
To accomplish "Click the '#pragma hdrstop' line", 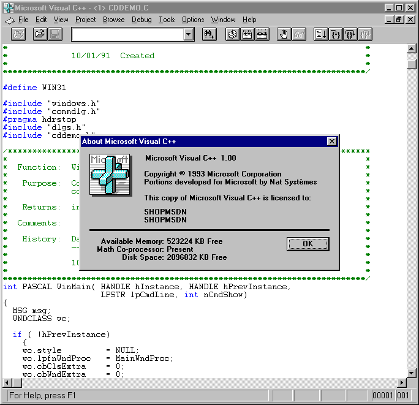I will tap(39, 119).
